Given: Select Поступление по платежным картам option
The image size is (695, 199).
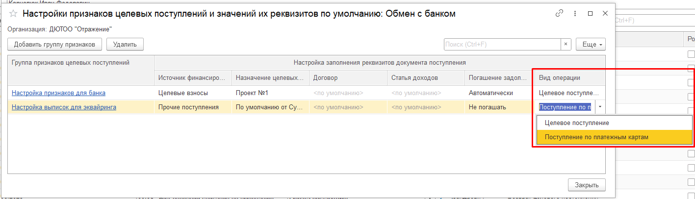Looking at the screenshot, I should [596, 137].
